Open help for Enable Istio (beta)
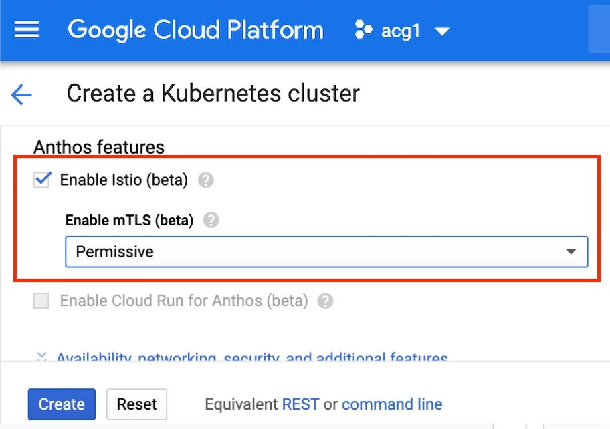The image size is (610, 429). click(205, 180)
